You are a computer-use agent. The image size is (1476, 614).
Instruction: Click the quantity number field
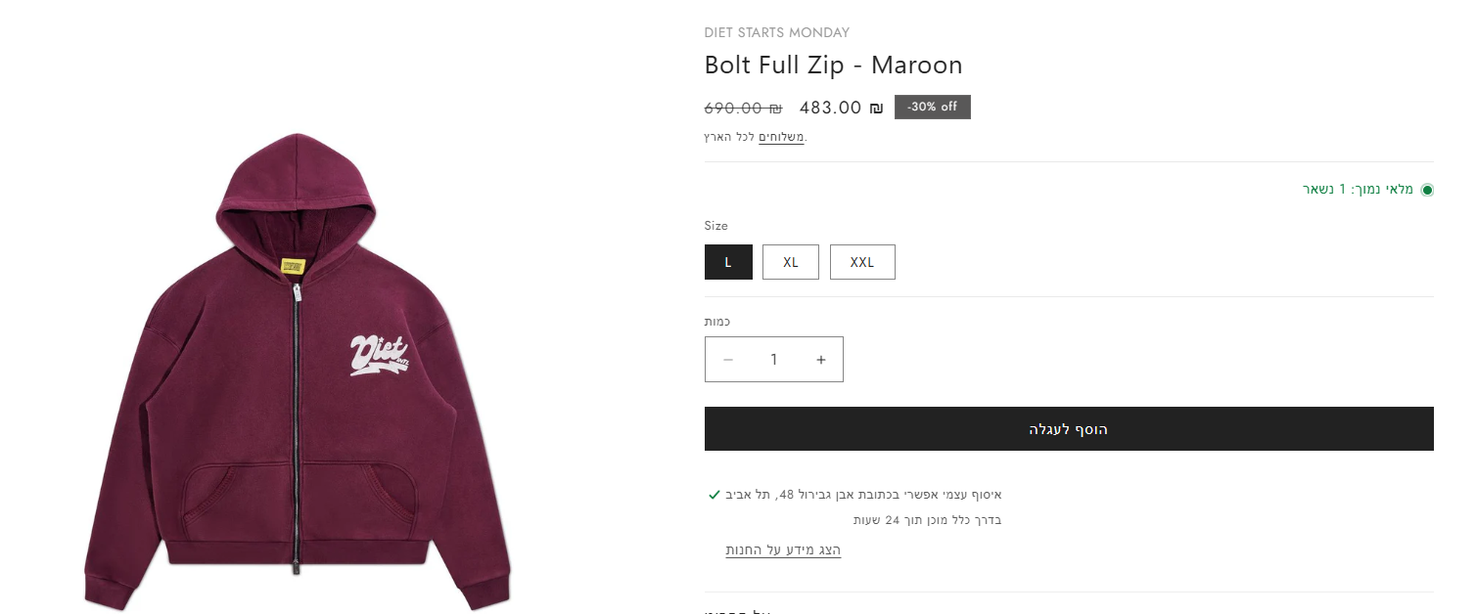pos(773,360)
